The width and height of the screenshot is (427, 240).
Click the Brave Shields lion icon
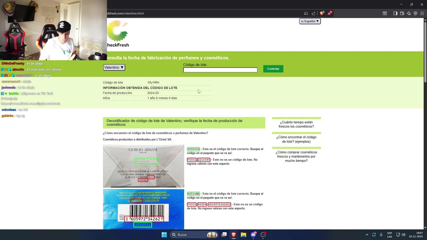point(322,13)
